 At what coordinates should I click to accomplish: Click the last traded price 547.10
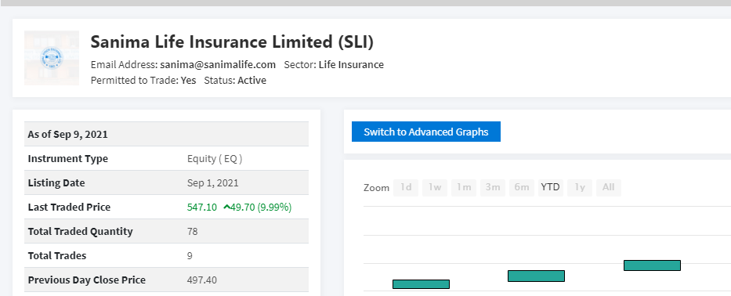[202, 207]
